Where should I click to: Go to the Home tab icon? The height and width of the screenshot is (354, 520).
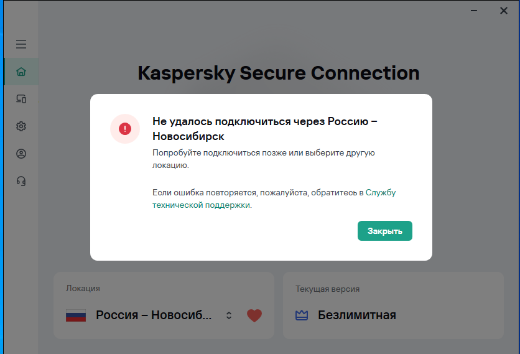pyautogui.click(x=21, y=72)
